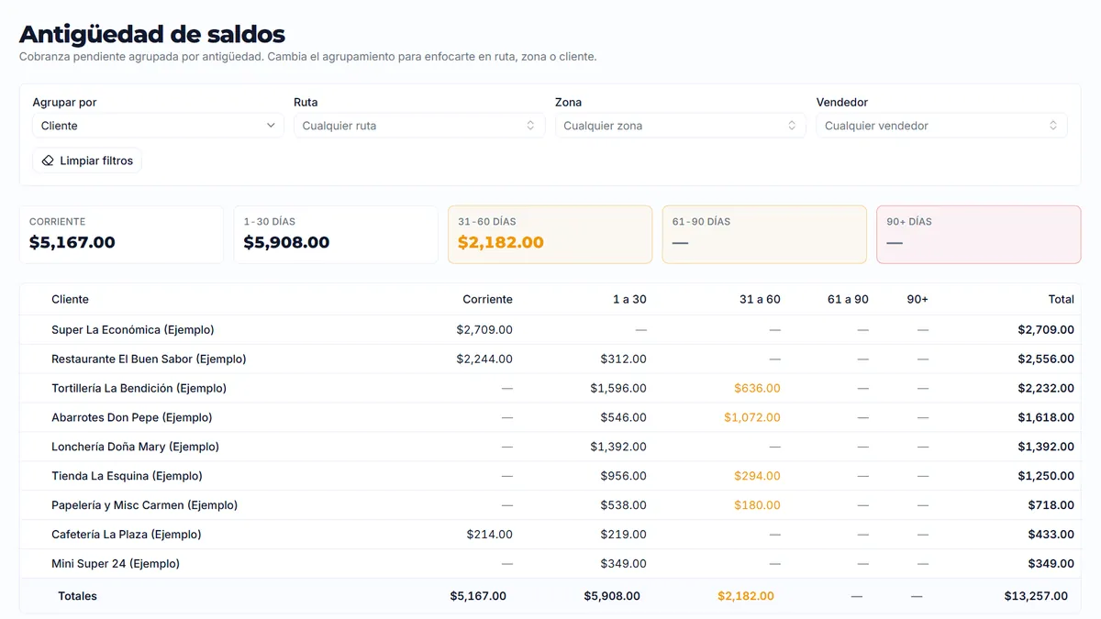Select the 1-30 días summary card
1101x619 pixels.
click(336, 235)
